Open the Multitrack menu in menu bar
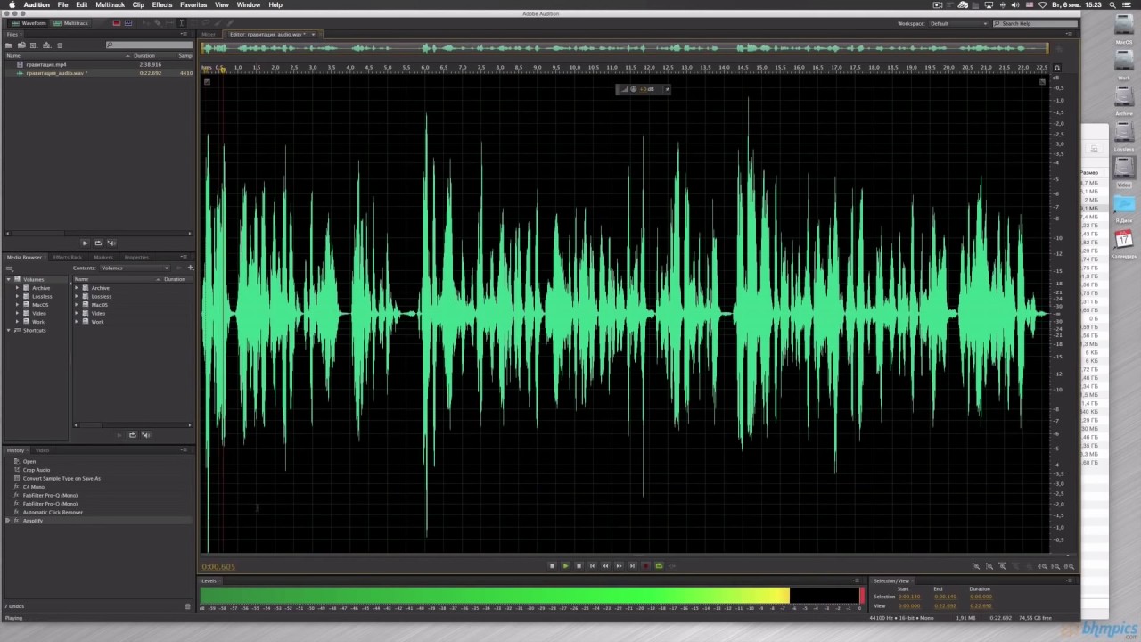The height and width of the screenshot is (642, 1141). tap(110, 4)
